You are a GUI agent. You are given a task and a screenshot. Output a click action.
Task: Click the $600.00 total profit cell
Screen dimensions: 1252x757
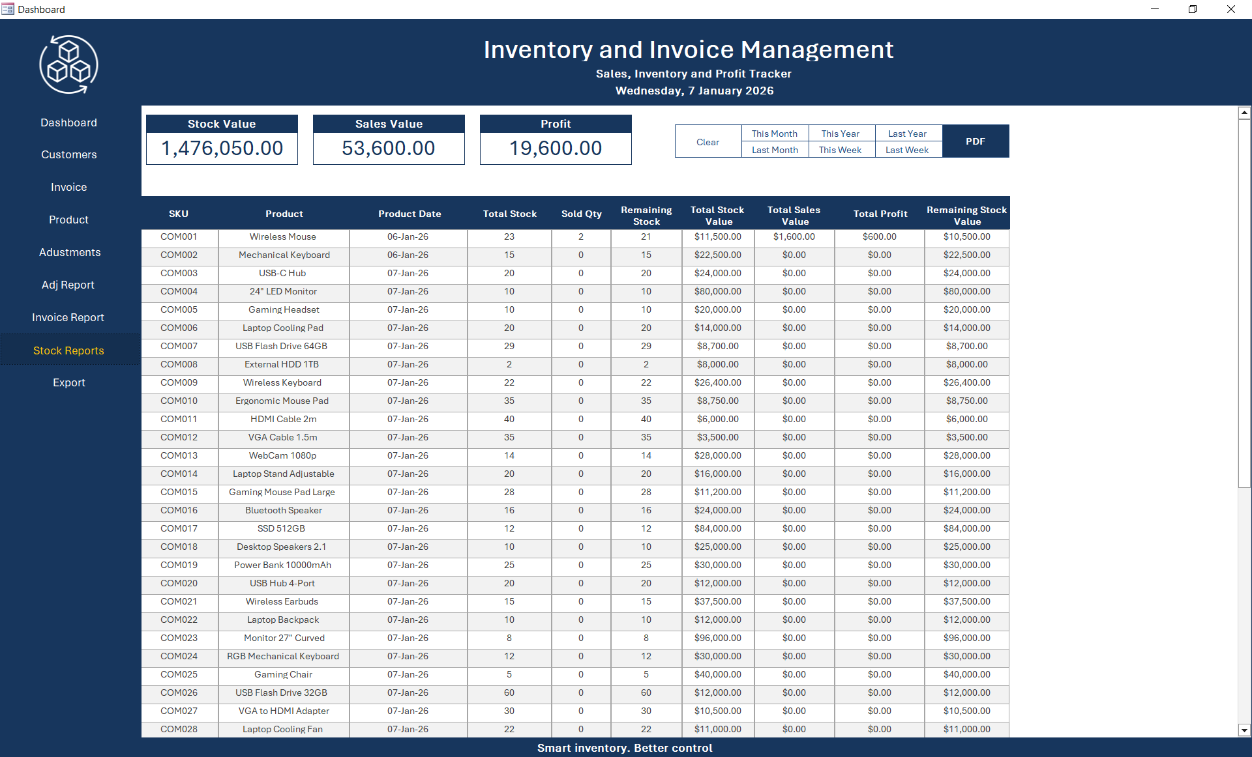(880, 237)
